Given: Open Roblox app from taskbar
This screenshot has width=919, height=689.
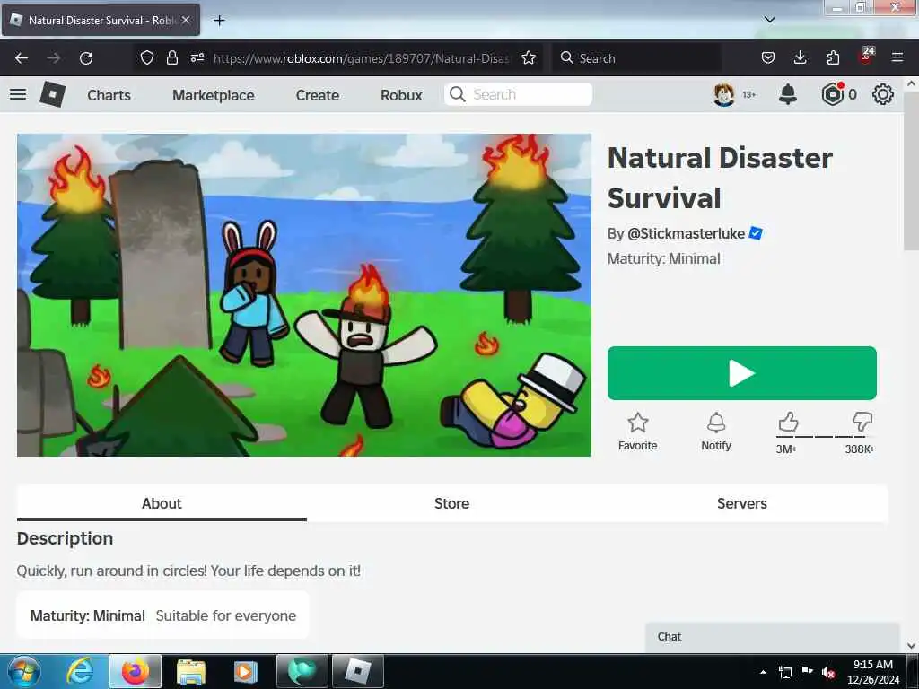Looking at the screenshot, I should 357,671.
